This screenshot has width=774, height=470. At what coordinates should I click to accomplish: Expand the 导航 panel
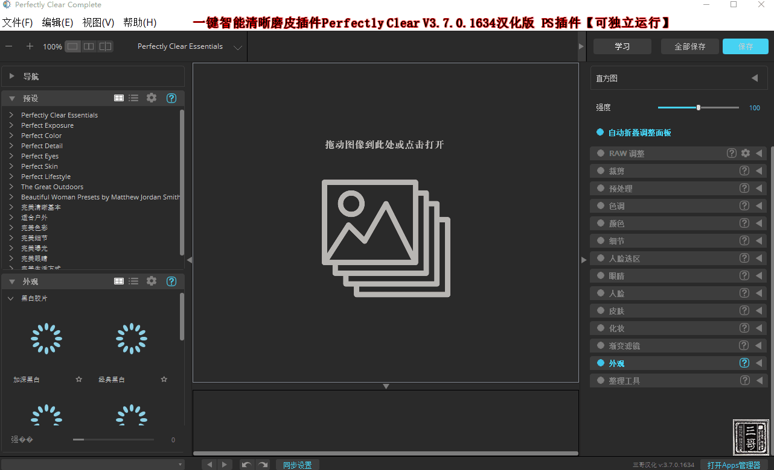[x=11, y=77]
